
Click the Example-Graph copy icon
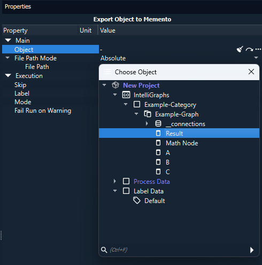pyautogui.click(x=148, y=114)
